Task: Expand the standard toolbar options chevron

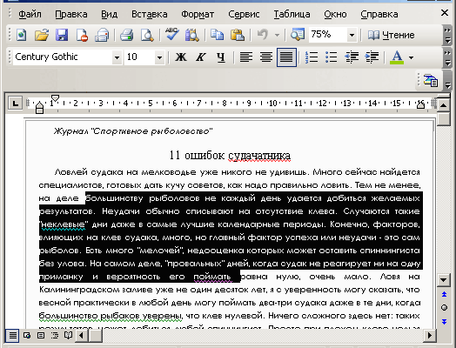Action: click(x=447, y=36)
